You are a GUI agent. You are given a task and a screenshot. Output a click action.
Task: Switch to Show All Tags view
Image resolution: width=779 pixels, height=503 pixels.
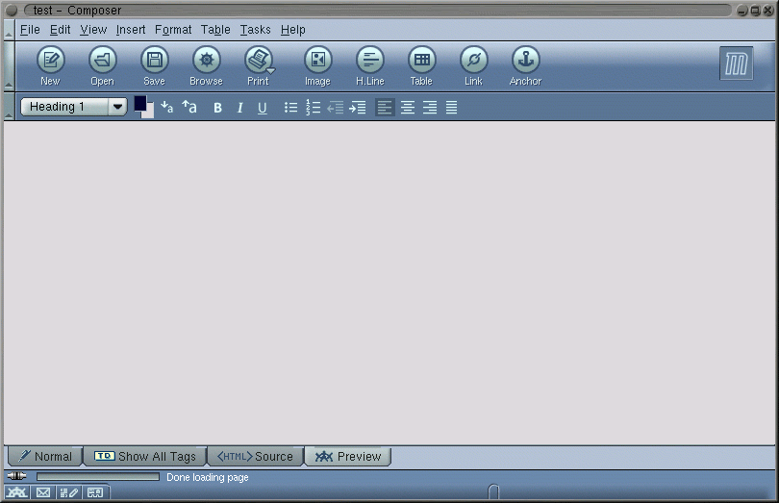[x=145, y=456]
